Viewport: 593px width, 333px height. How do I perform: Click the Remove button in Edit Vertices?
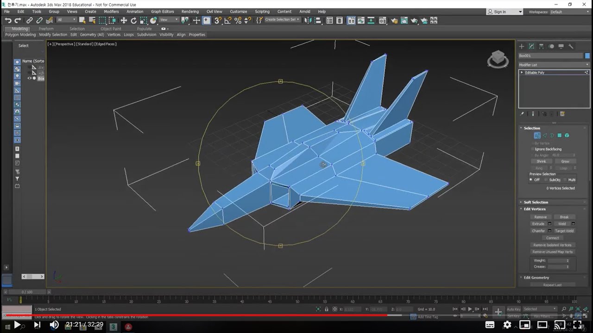pos(541,217)
